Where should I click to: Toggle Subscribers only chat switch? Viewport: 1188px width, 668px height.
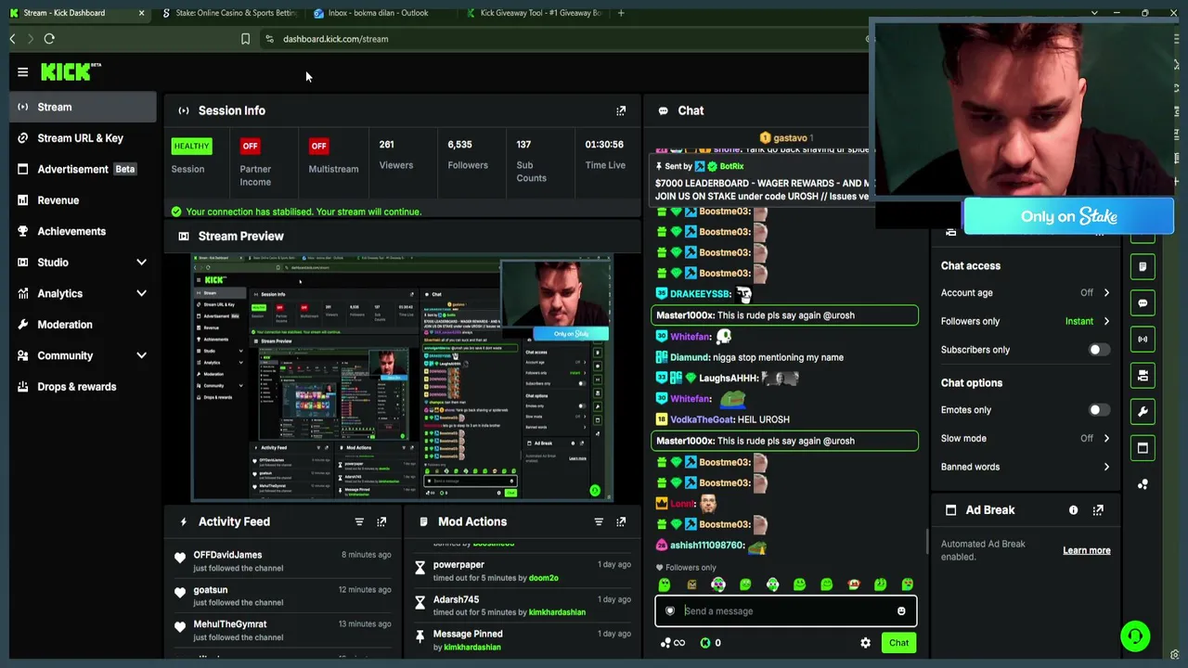point(1098,350)
